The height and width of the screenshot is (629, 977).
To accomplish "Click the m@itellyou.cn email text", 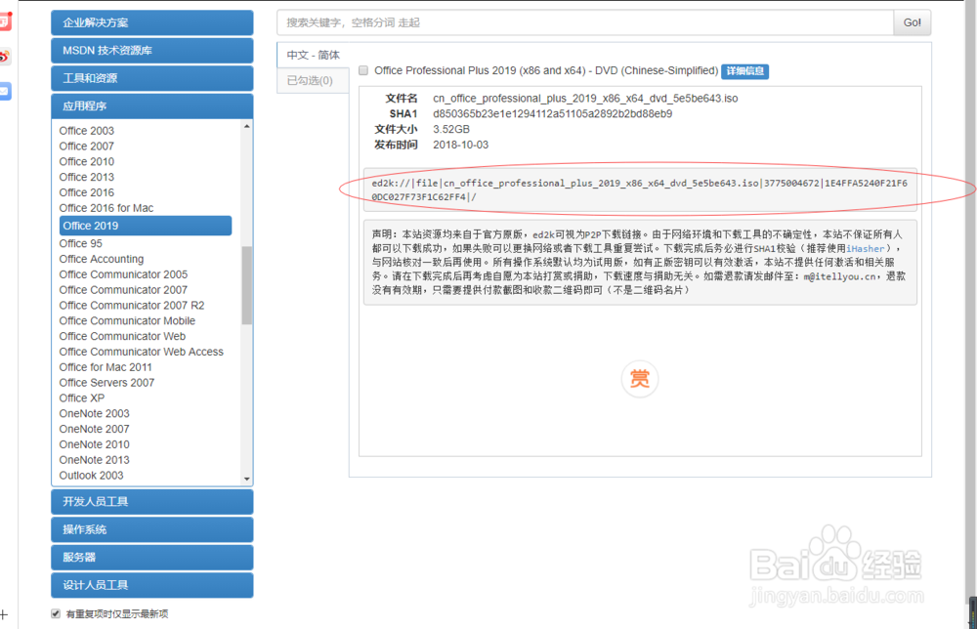I will coord(839,276).
